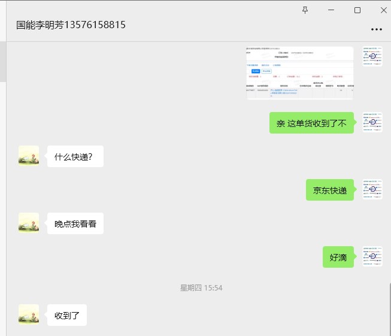The width and height of the screenshot is (391, 336).
Task: Open contact avatar beside "收到了" message
Action: point(29,314)
